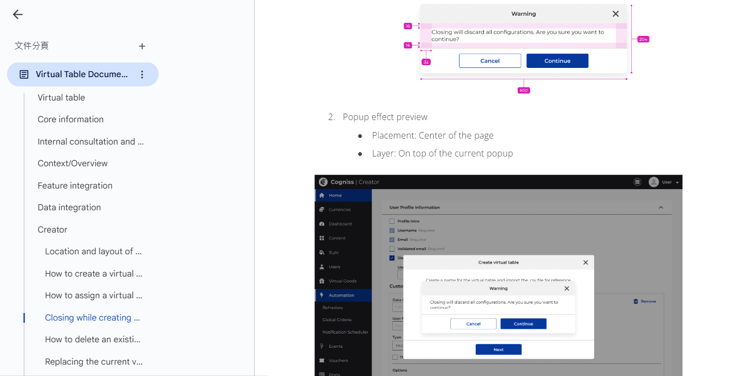This screenshot has height=376, width=736.
Task: Click the Next button in Create virtual table
Action: pos(499,350)
